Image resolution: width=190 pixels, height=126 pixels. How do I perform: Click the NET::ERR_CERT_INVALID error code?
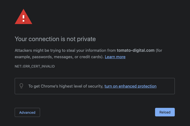coord(35,66)
